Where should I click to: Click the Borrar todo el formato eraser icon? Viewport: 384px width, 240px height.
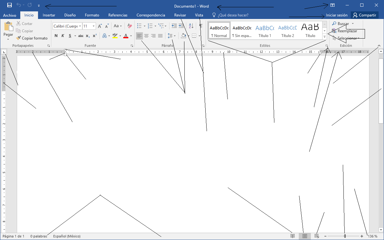(x=129, y=26)
